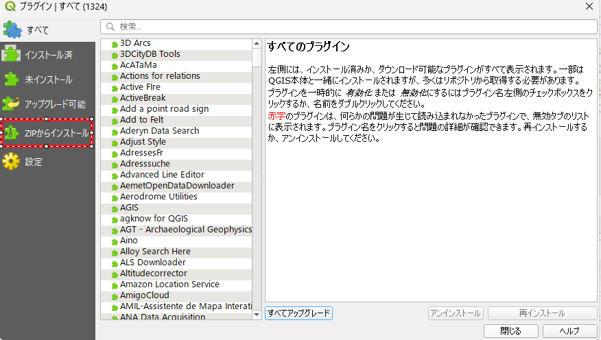Choose the AGIS plugin entry
The width and height of the screenshot is (601, 340).
click(x=129, y=208)
